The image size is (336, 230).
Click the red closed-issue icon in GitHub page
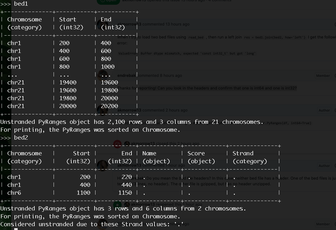(118, 144)
